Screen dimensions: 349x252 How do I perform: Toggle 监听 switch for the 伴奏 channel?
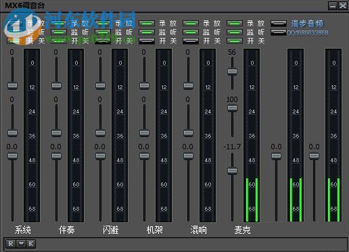tap(59, 32)
